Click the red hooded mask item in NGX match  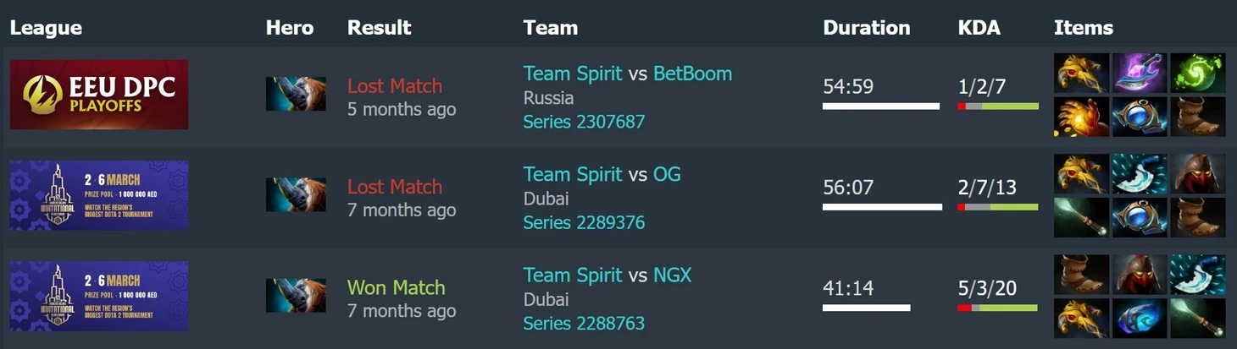click(1140, 275)
